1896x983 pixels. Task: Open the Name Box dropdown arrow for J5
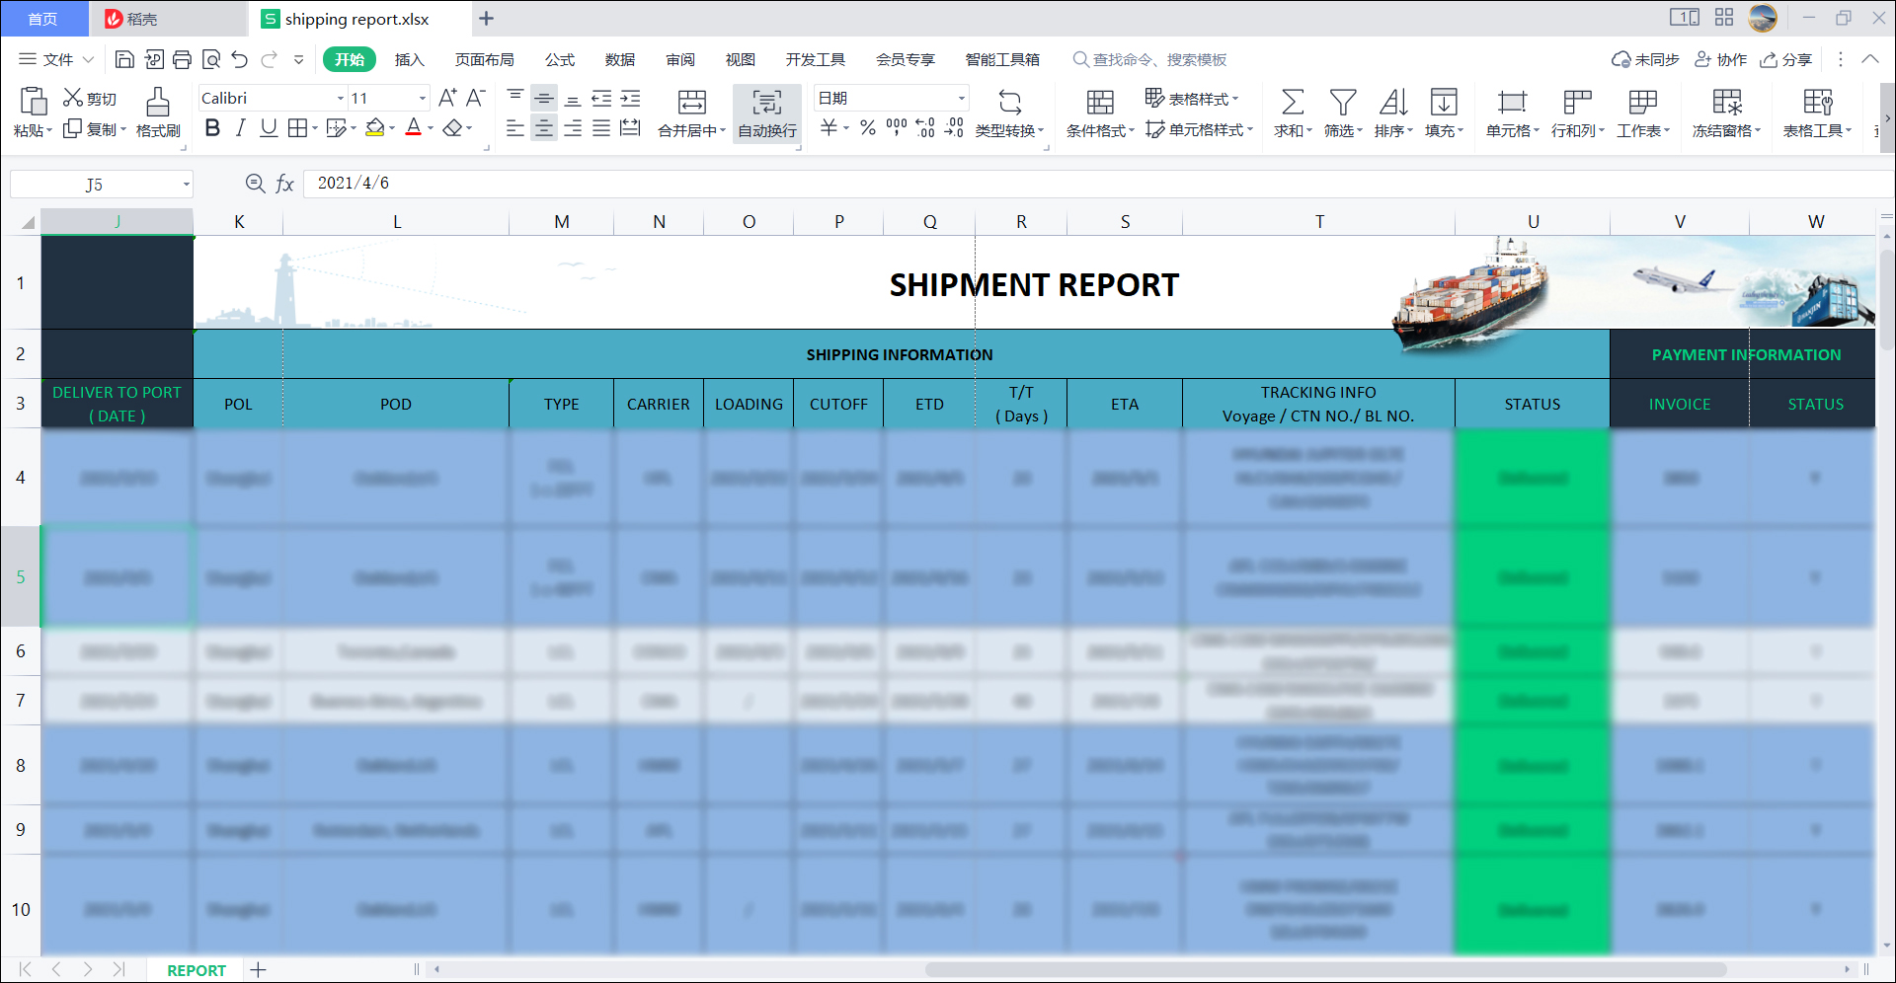(186, 185)
